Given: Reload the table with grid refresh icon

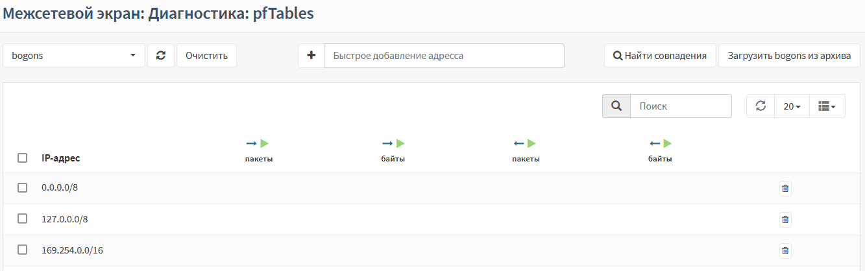Looking at the screenshot, I should coord(761,106).
